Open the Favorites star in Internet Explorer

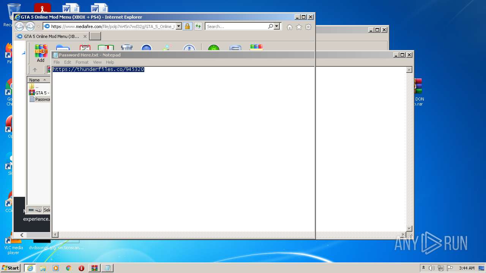coord(299,27)
